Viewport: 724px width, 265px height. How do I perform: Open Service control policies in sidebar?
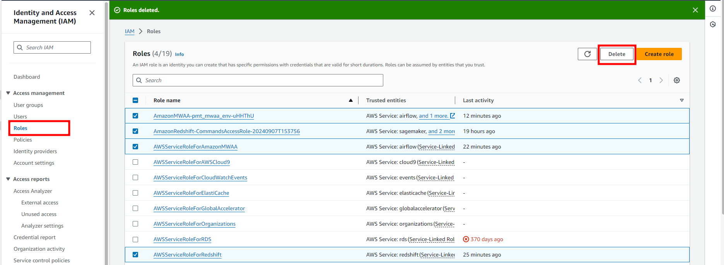coord(42,260)
